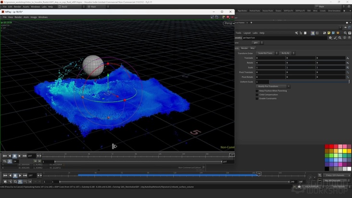Click the end frame field showing 240

[292, 182]
